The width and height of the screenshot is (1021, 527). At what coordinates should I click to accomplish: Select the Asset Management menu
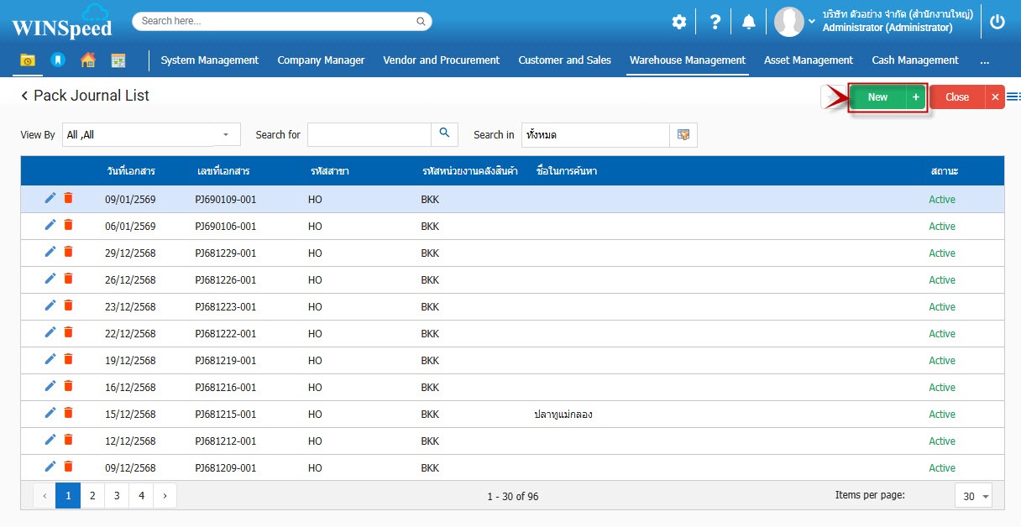click(808, 60)
